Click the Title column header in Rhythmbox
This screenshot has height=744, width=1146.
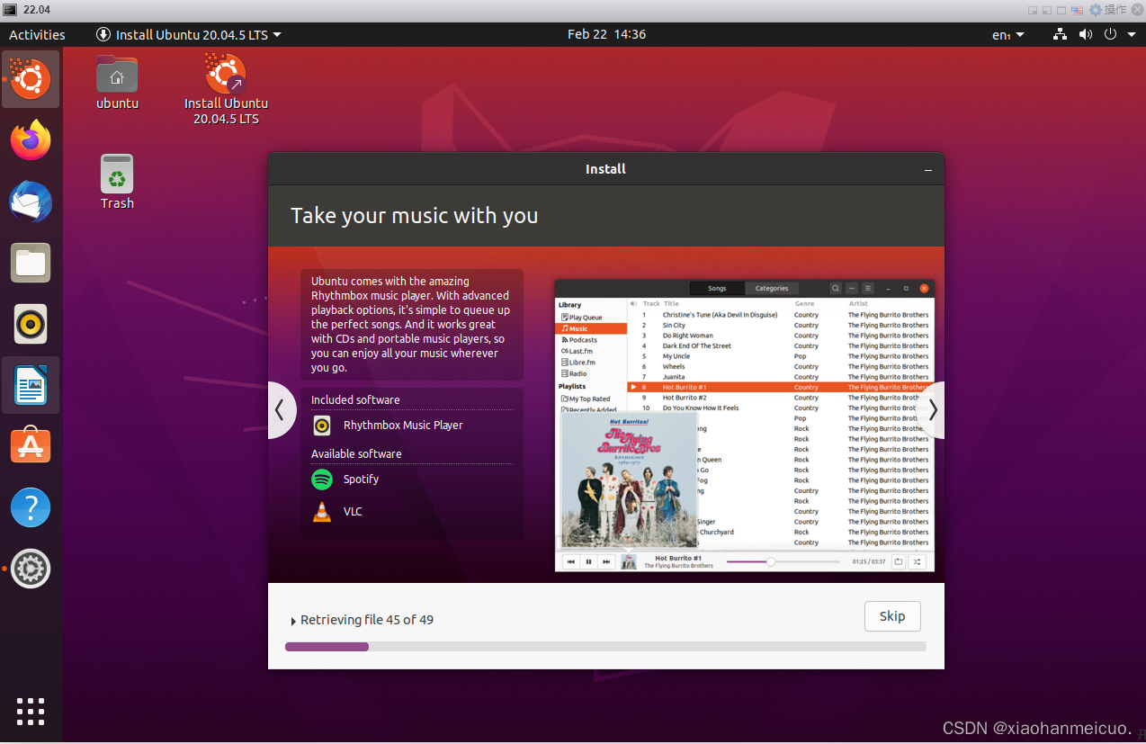(x=671, y=304)
